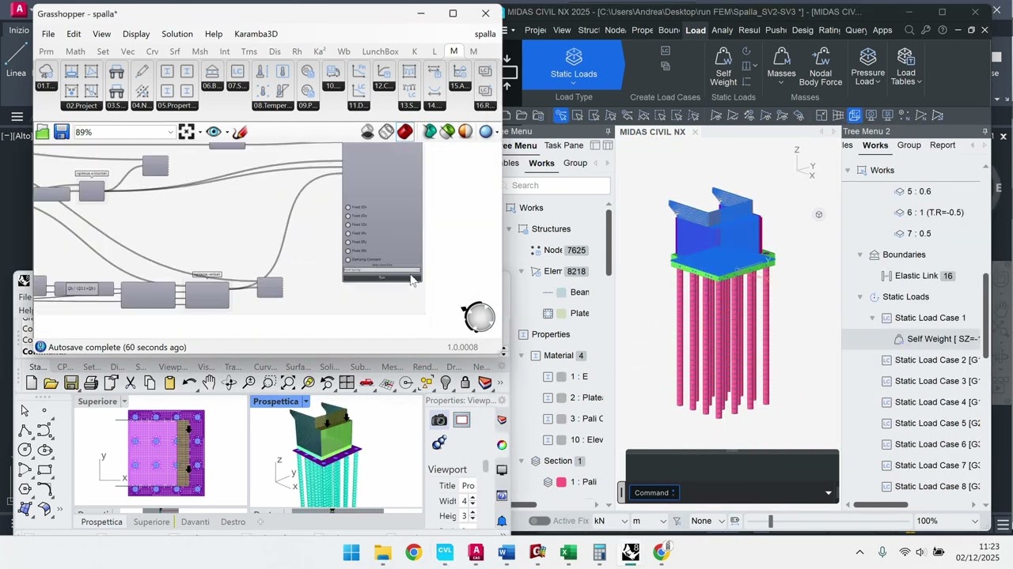
Task: Toggle no-preview icon in Grasshopper canvas toolbar
Action: click(367, 132)
